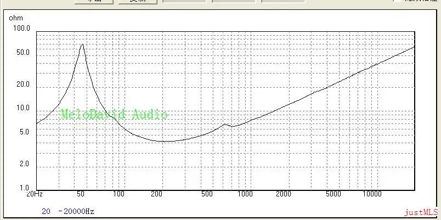This screenshot has height=220, width=441.
Task: Click the 100 frequency axis label
Action: [x=118, y=194]
